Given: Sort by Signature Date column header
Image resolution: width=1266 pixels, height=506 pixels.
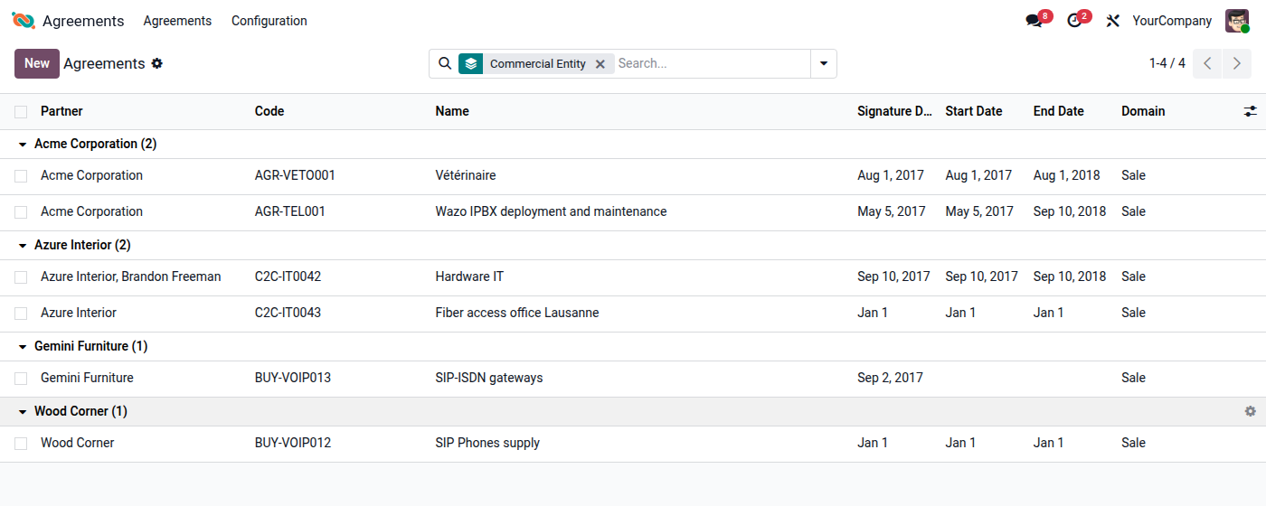Looking at the screenshot, I should tap(894, 111).
